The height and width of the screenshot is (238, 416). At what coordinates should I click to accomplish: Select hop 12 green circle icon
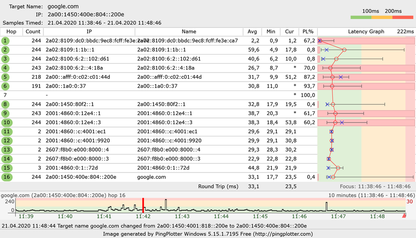click(6, 140)
